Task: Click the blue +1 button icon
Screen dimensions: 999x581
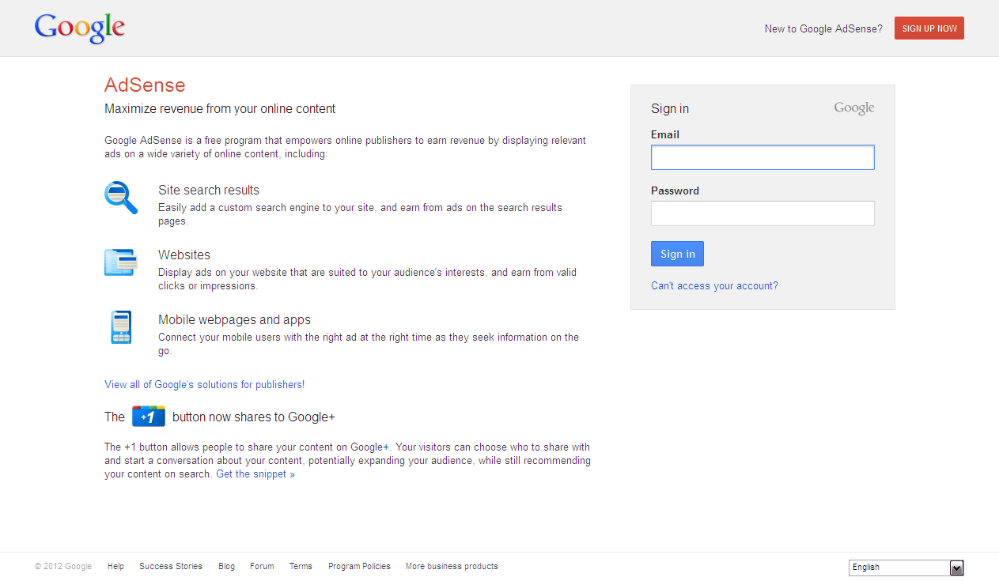Action: click(149, 417)
